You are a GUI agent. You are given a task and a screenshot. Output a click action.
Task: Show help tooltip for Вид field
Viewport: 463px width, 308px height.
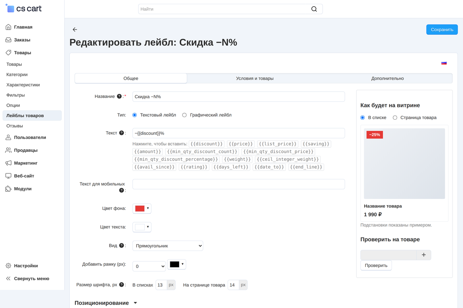pyautogui.click(x=122, y=246)
